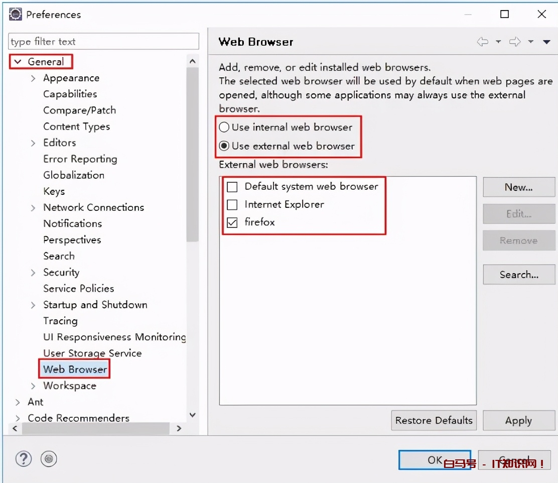The image size is (558, 483).
Task: Click the Preferences window title icon
Action: 15,14
